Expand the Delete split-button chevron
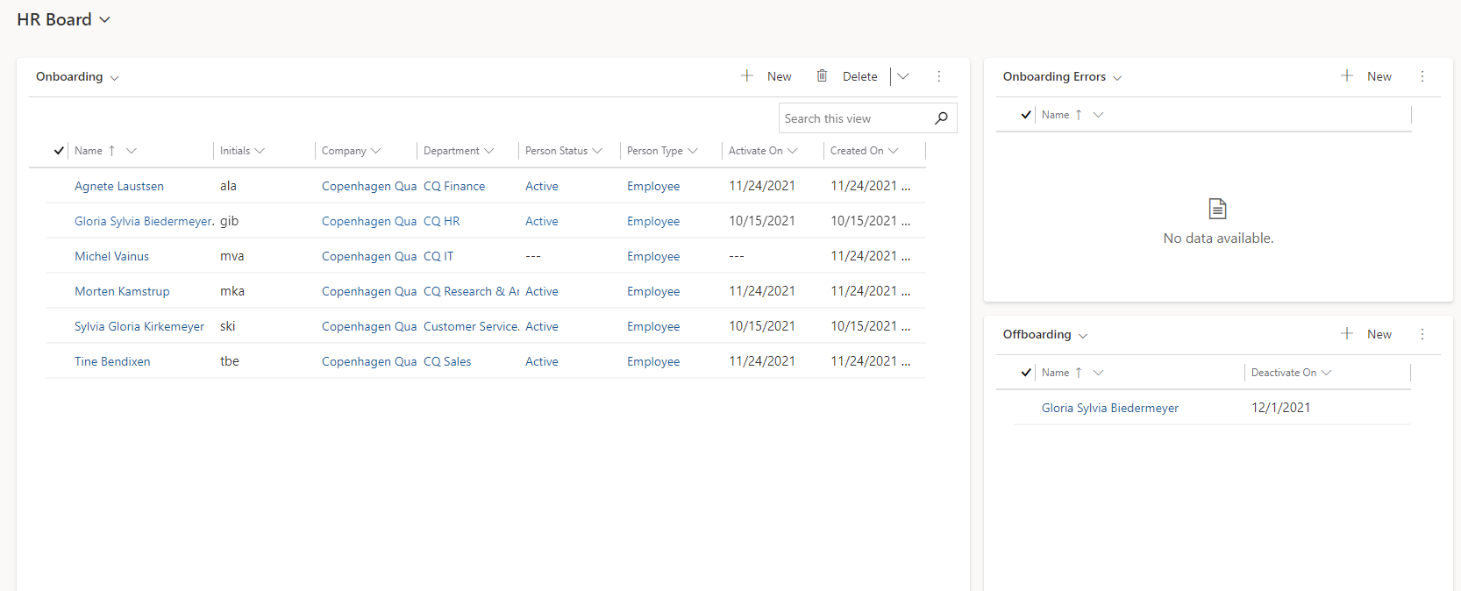 pos(903,76)
